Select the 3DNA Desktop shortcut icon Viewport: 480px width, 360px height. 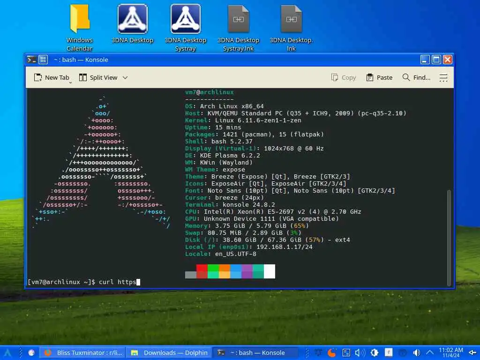coord(133,24)
